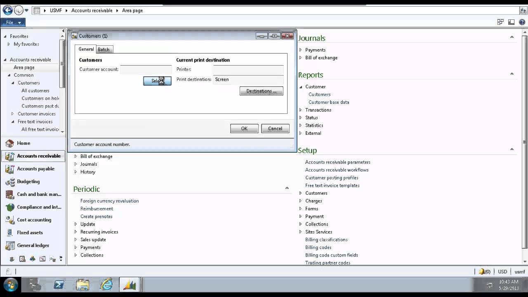528x297 pixels.
Task: Open Internet Explorer from the taskbar
Action: click(x=106, y=285)
